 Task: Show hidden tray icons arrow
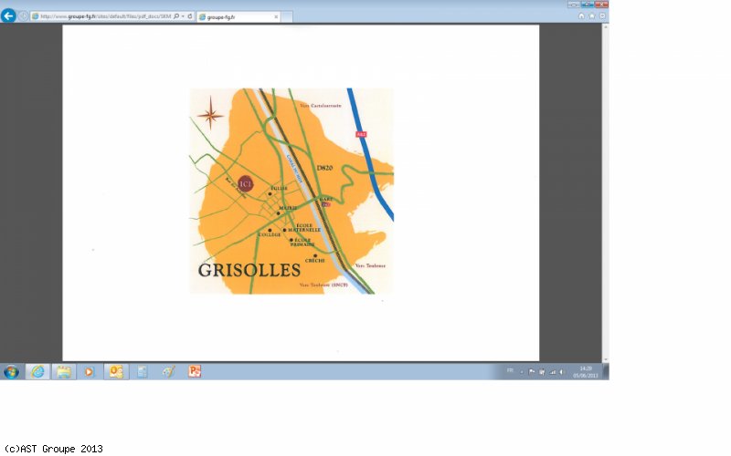tap(522, 372)
